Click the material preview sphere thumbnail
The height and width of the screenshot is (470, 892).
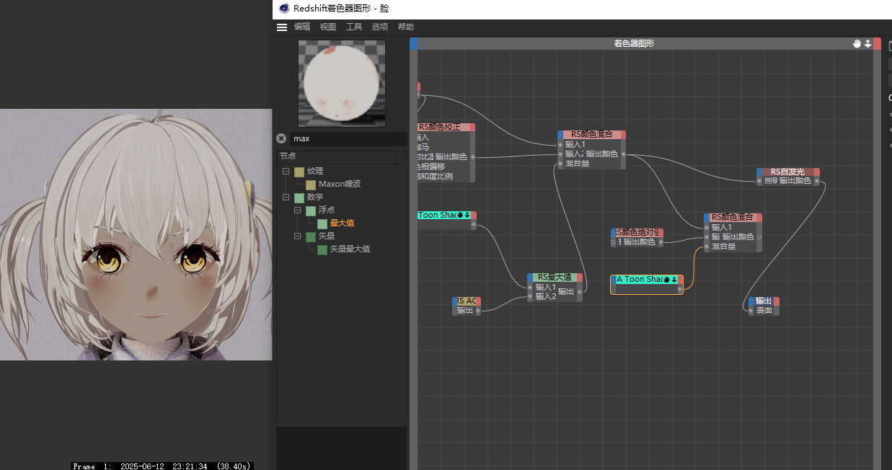(342, 84)
